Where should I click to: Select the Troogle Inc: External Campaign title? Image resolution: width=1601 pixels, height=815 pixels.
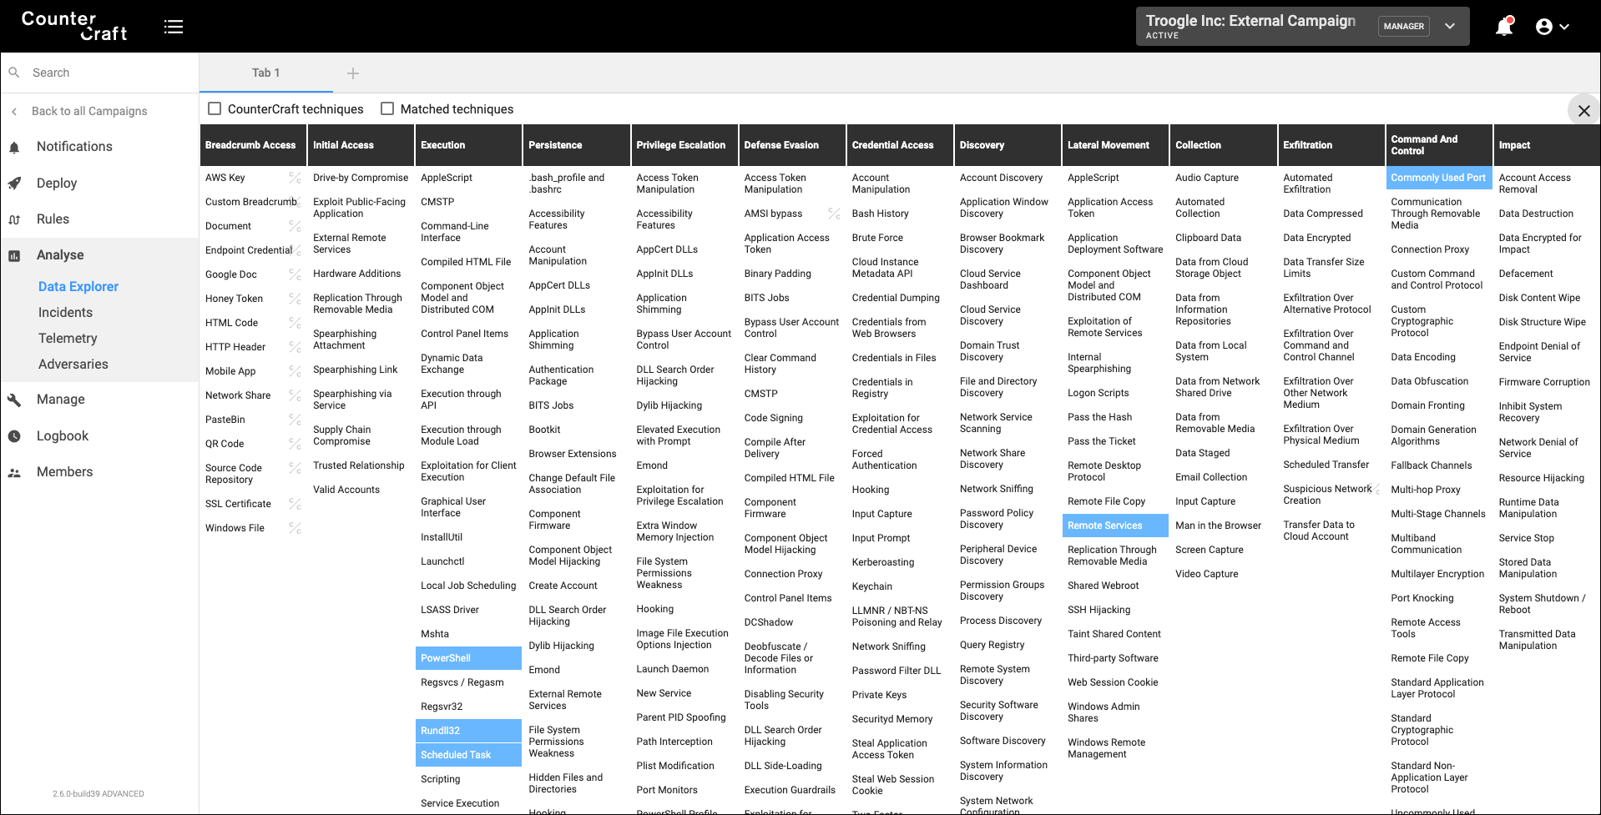[1250, 21]
